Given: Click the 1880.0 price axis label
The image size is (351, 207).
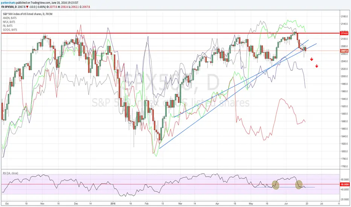Looking at the screenshot, I should (x=344, y=121).
